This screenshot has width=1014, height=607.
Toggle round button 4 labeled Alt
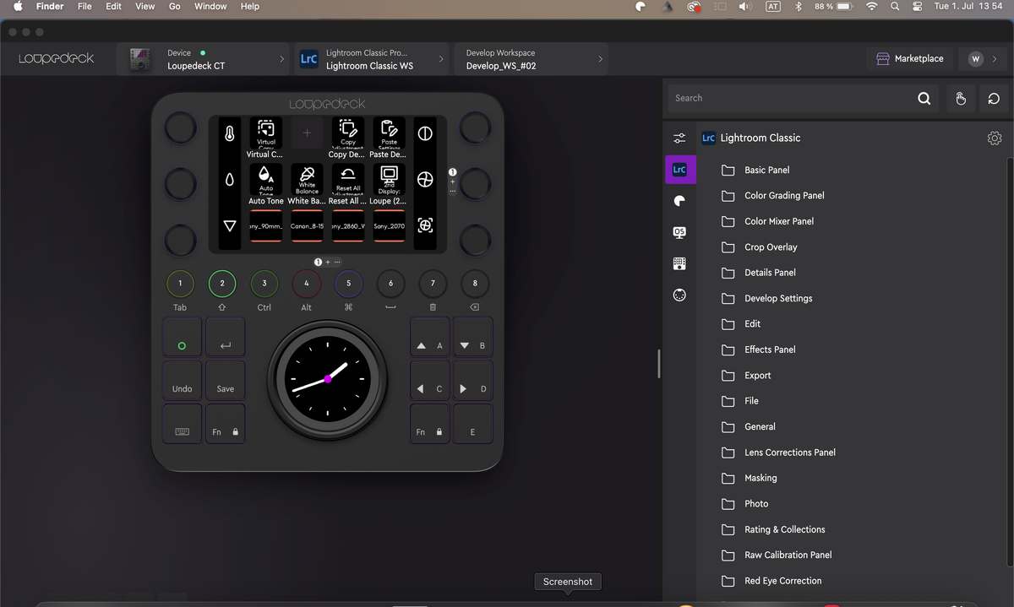coord(307,284)
